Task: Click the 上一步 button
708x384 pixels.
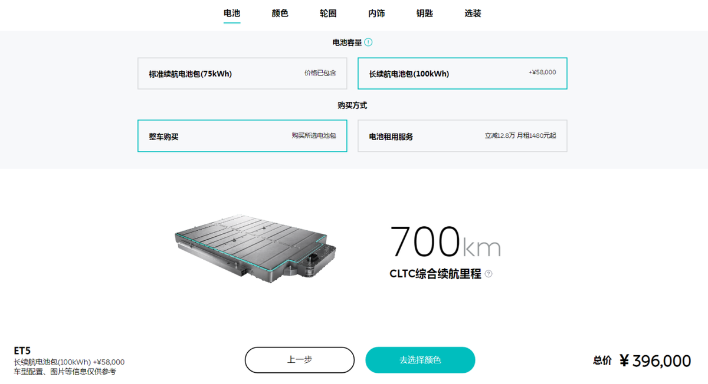Action: [300, 360]
